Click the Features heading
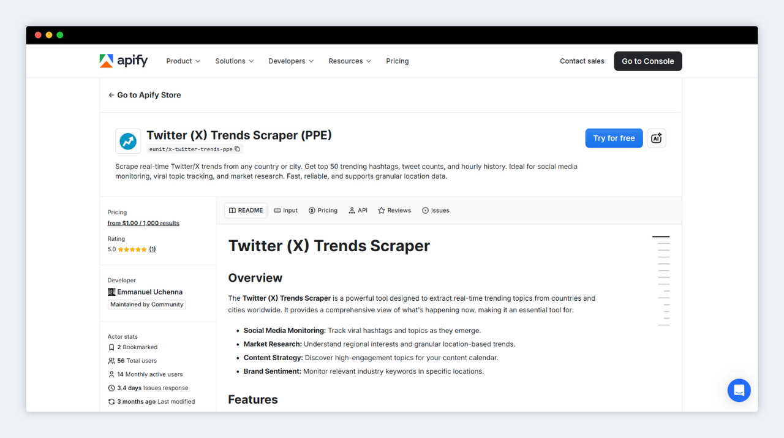 253,399
